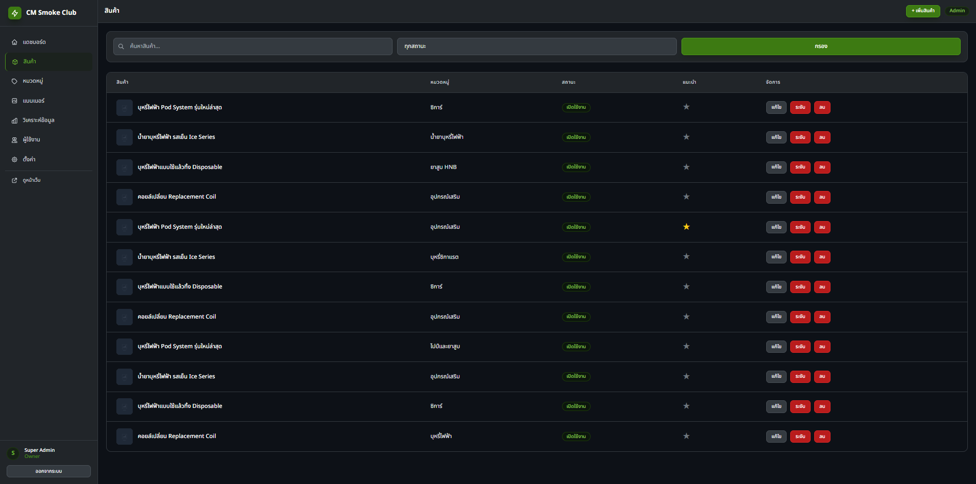Suspend the Replacement Coil บุหรี่ไฟฟ้า product
This screenshot has width=976, height=484.
[800, 437]
